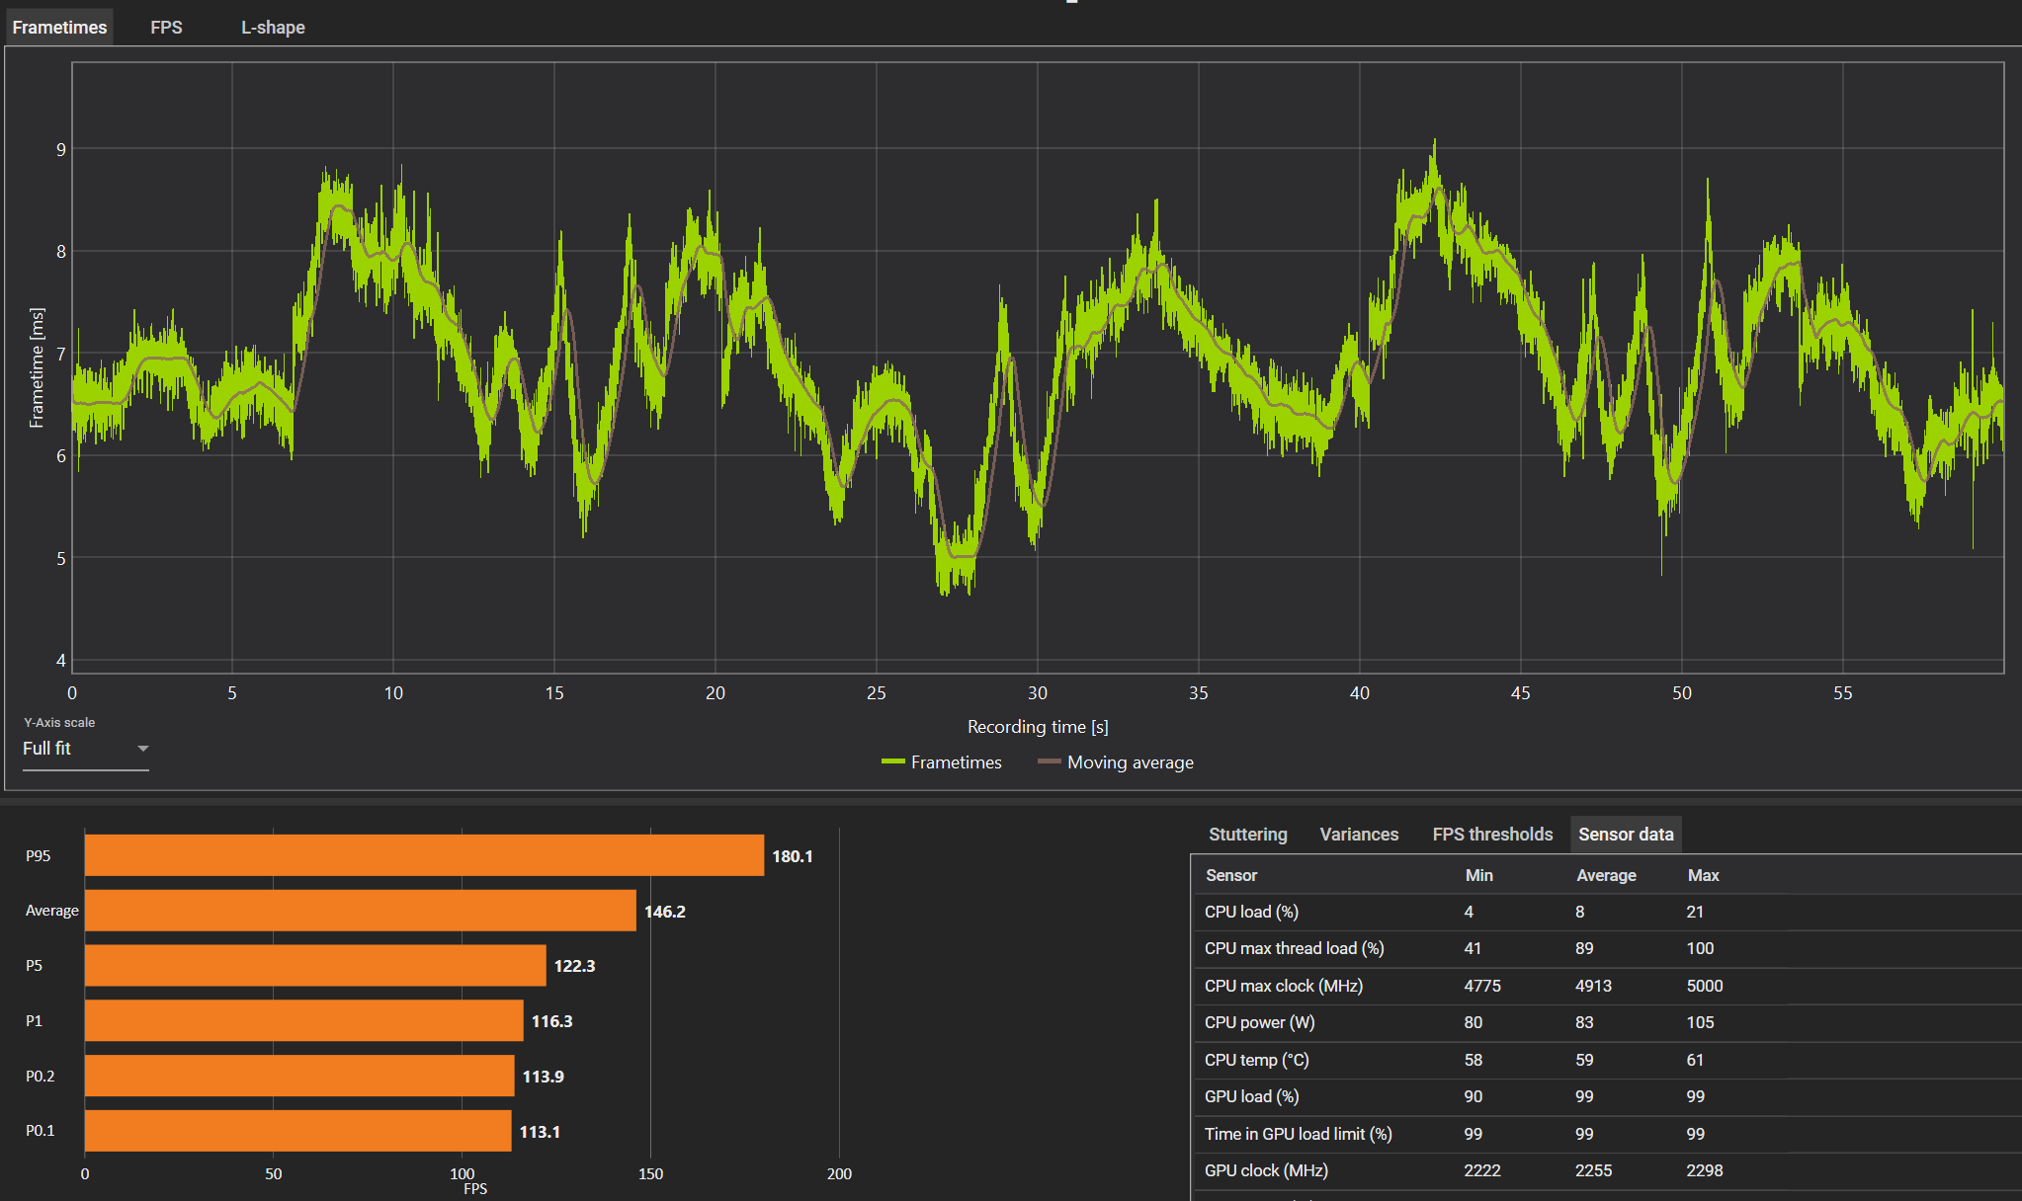This screenshot has height=1201, width=2022.
Task: Switch to the Variances tab
Action: coord(1359,835)
